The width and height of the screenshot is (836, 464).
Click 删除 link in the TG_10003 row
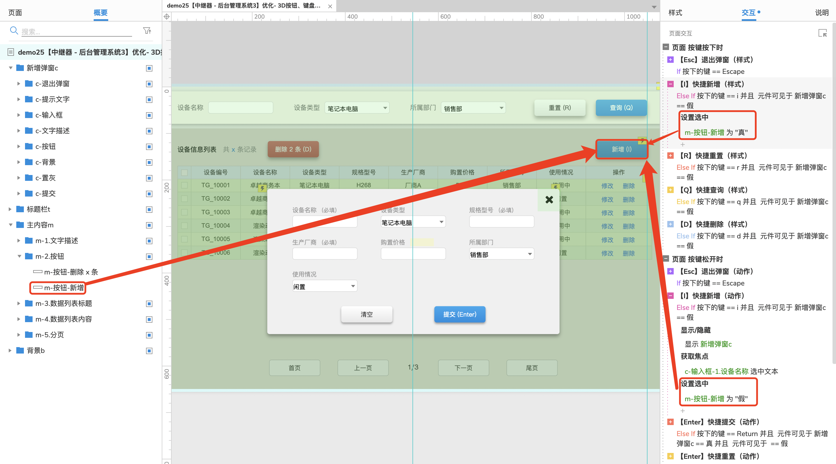pos(629,213)
